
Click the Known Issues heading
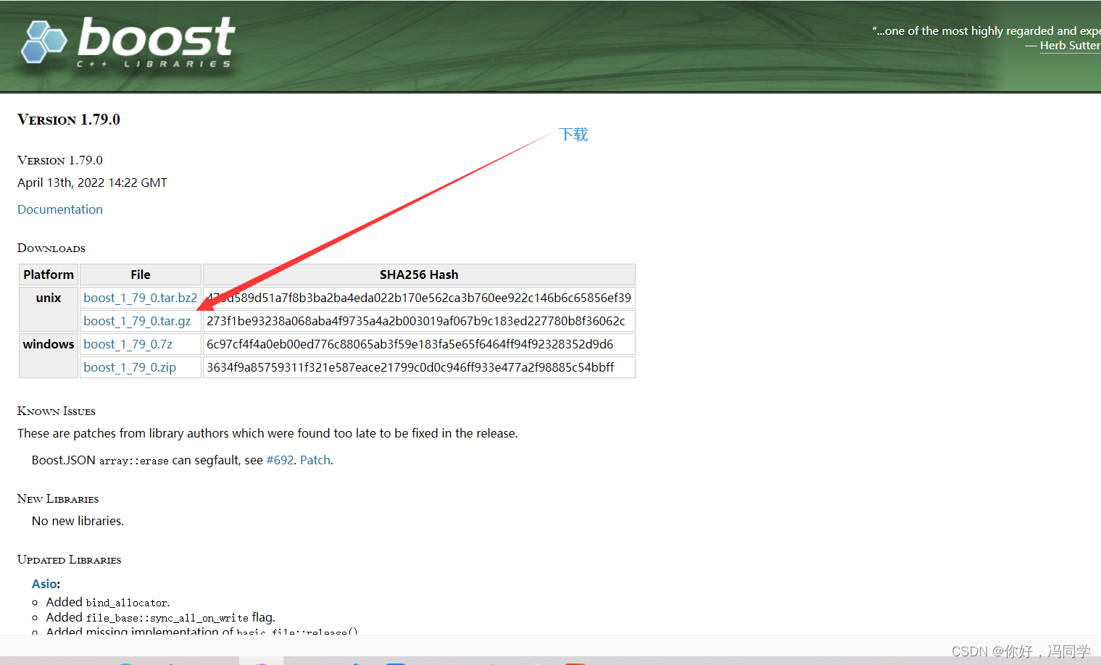(57, 411)
